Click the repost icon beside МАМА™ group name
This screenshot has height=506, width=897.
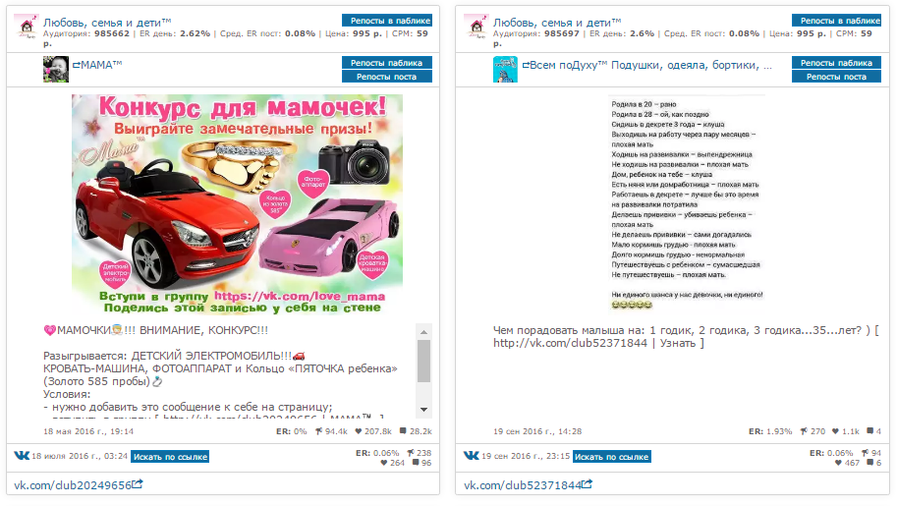(76, 65)
